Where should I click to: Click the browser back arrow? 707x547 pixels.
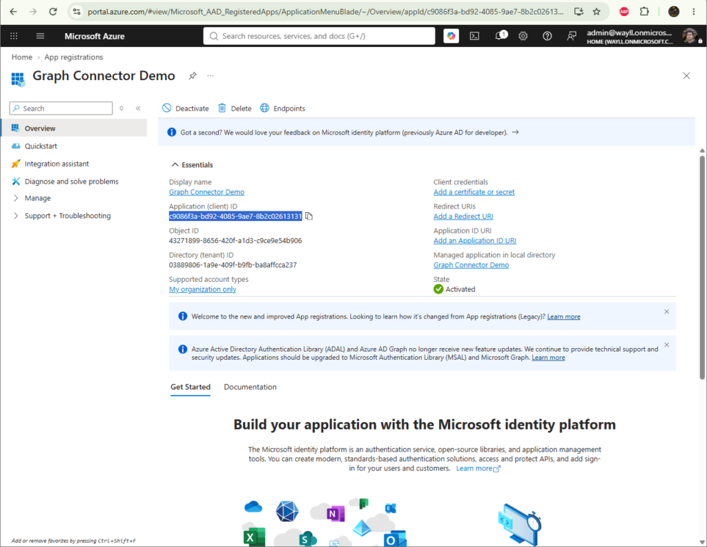pyautogui.click(x=14, y=12)
